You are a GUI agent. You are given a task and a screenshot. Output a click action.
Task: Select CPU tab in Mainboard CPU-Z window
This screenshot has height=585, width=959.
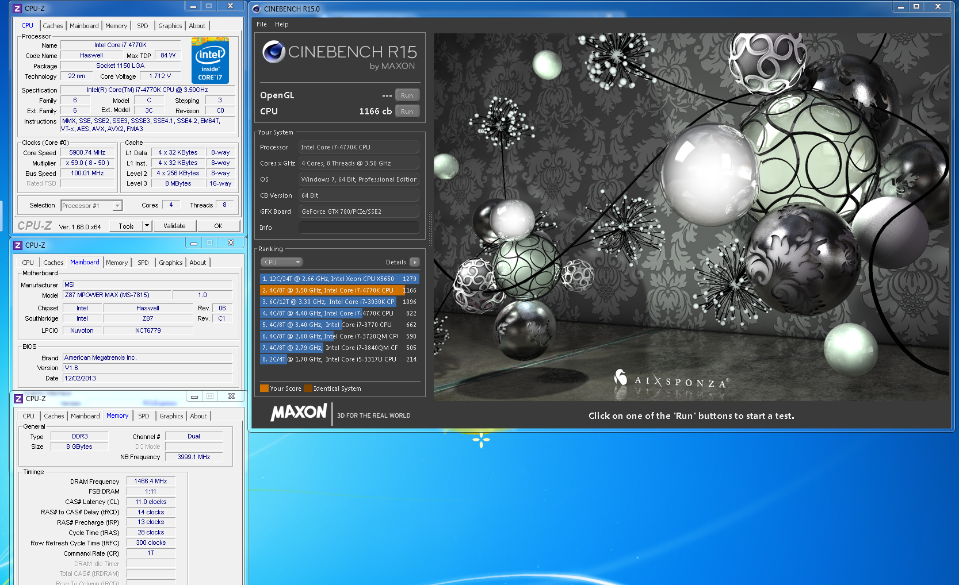[28, 263]
